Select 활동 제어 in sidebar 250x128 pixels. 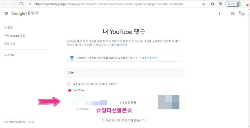(x=10, y=43)
